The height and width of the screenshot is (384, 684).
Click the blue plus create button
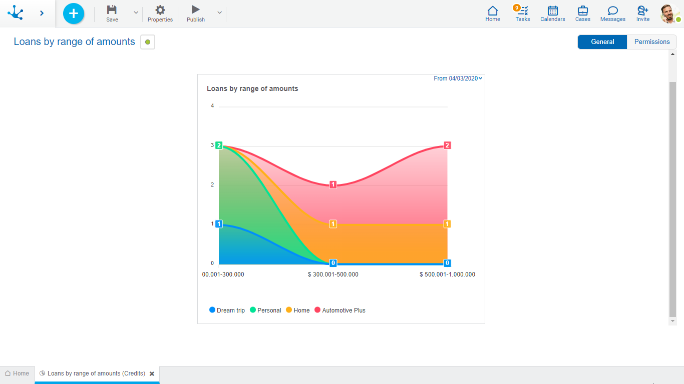[74, 13]
